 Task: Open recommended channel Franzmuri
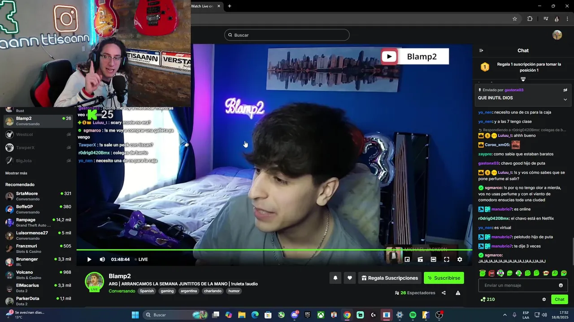[x=38, y=248]
